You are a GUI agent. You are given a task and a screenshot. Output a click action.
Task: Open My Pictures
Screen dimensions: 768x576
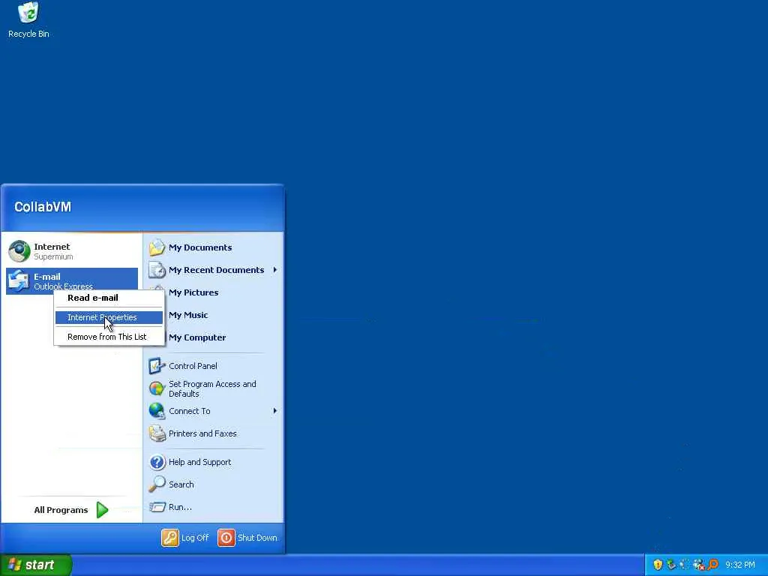193,292
